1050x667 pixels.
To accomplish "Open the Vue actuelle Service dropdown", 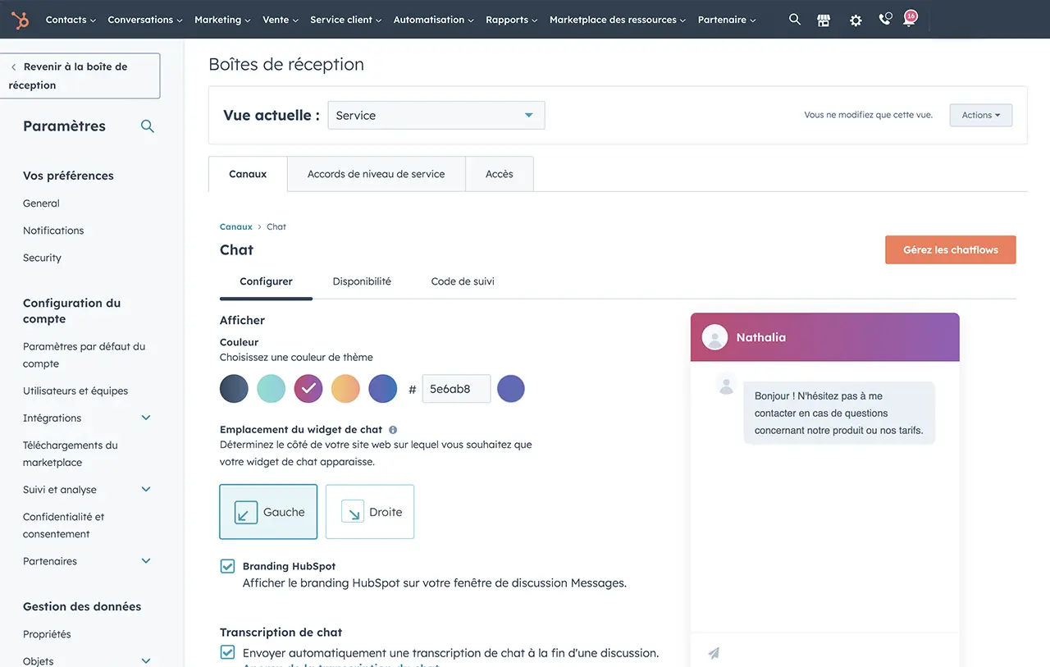I will click(436, 116).
